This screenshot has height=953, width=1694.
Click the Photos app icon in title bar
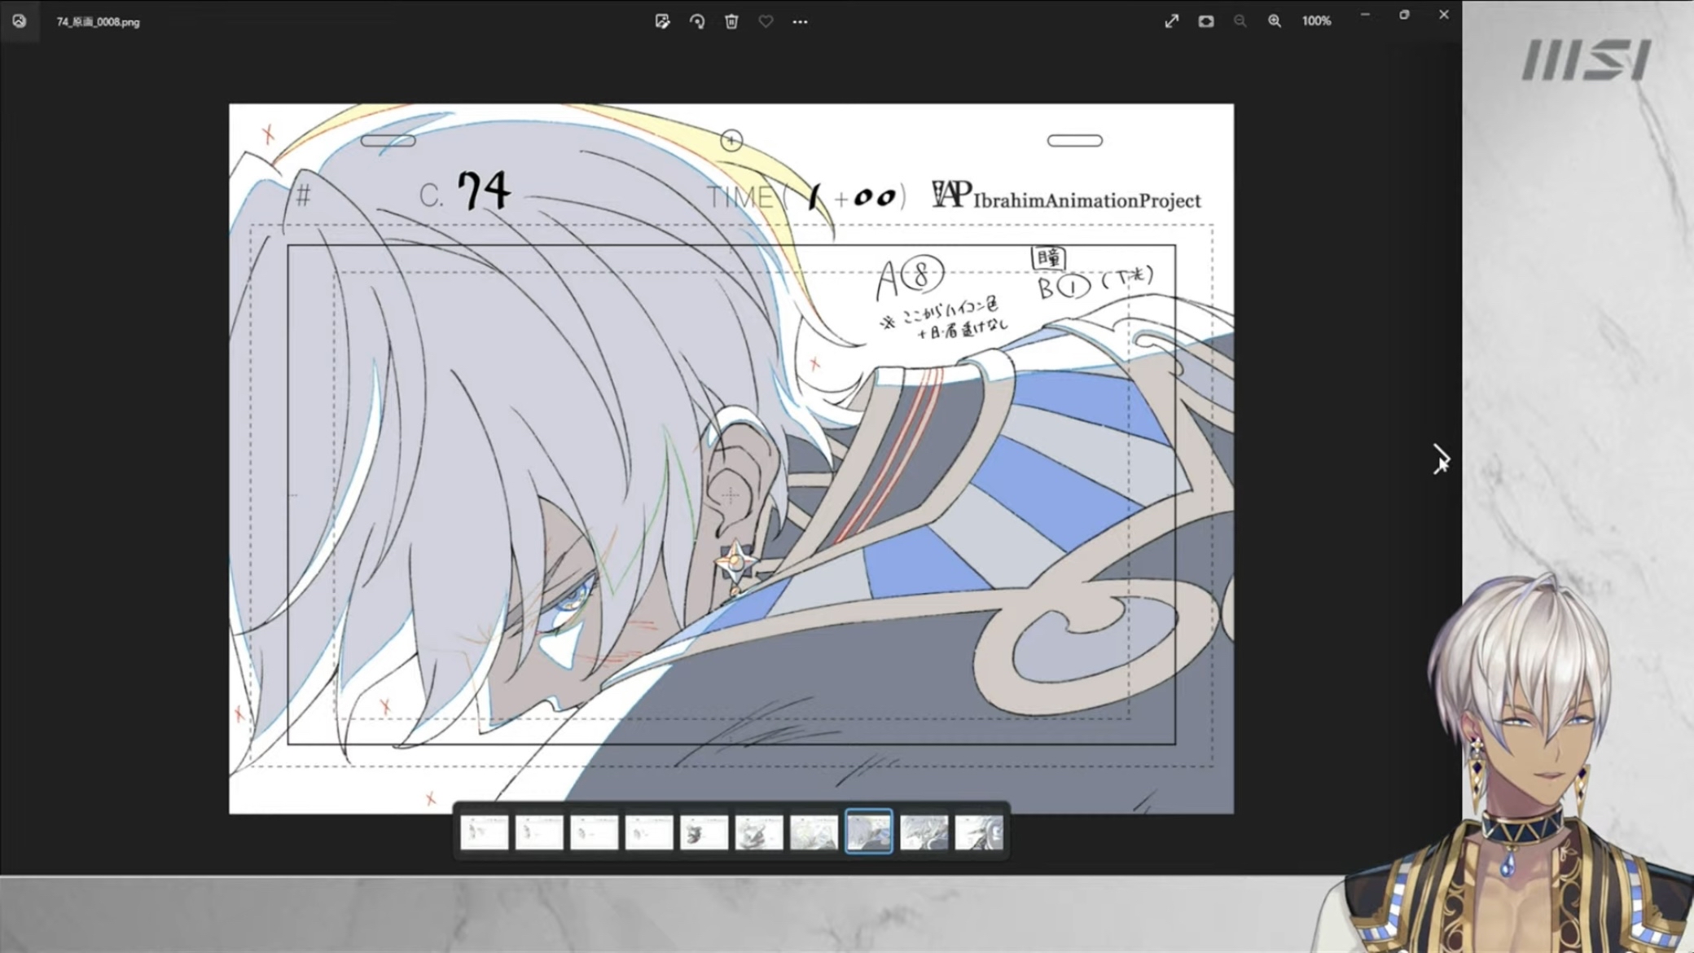[19, 21]
